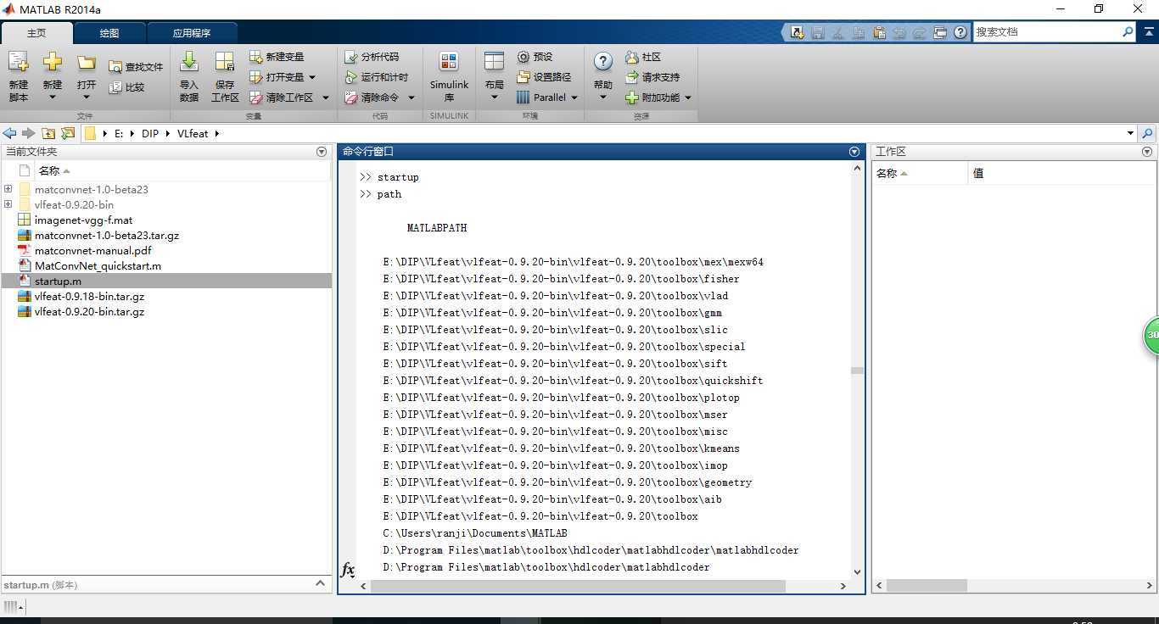Open Community (社区)
This screenshot has width=1159, height=624.
pos(643,57)
